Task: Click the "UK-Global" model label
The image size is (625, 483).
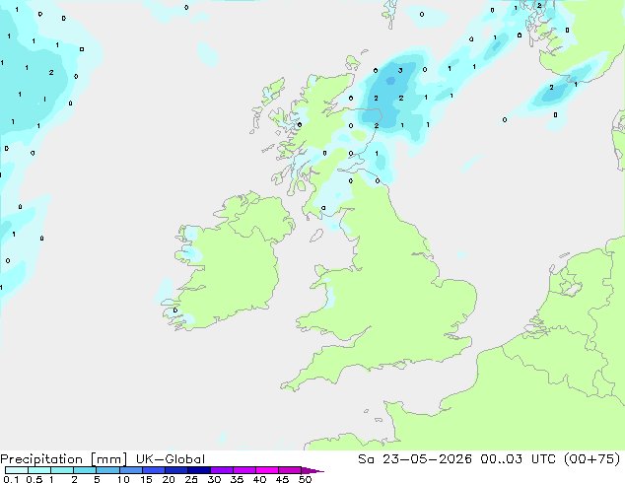Action: point(171,459)
